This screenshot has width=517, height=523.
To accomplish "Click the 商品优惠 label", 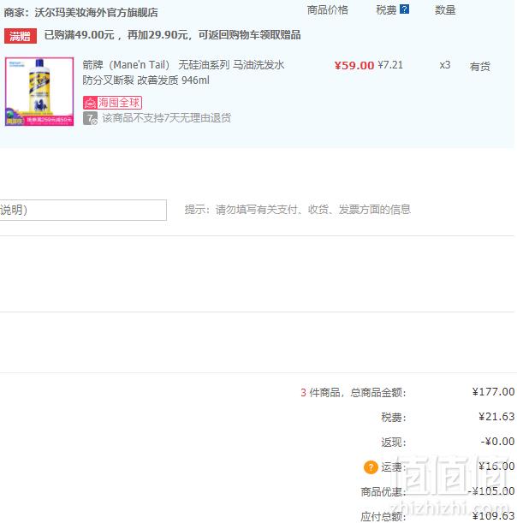I will click(x=383, y=492).
